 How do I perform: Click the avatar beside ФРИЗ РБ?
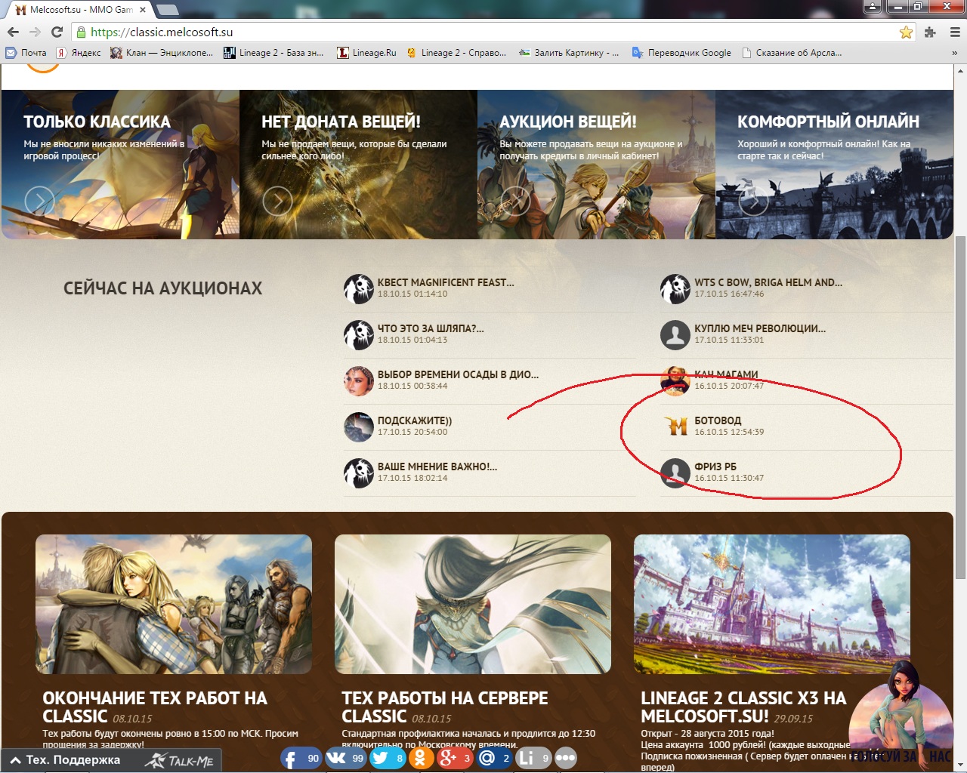[675, 473]
